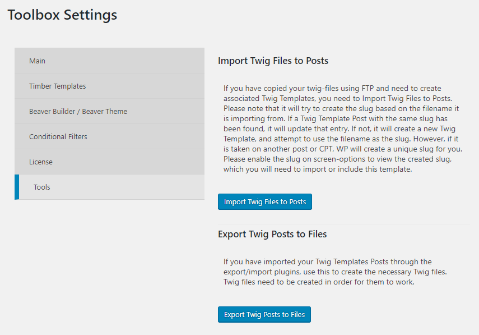Click "WP will create a unique slug" text
This screenshot has width=479, height=335.
(386, 149)
